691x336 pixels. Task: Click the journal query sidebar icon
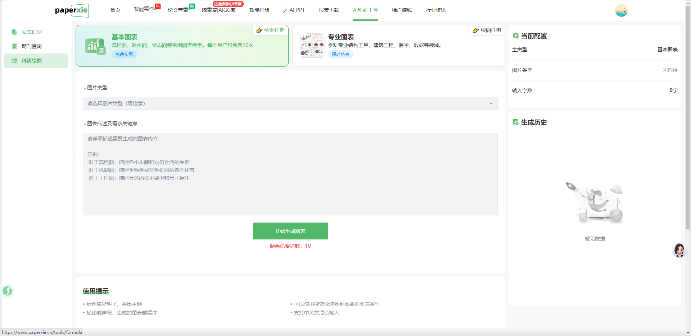click(x=14, y=46)
